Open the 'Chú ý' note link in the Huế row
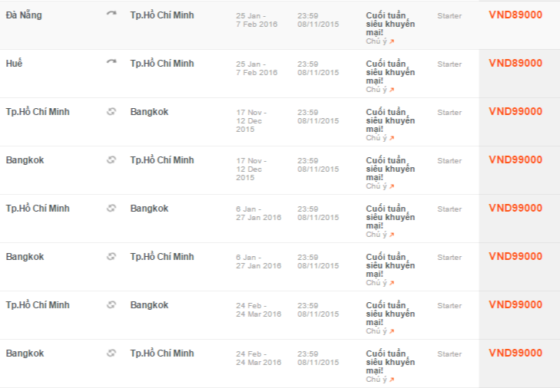The height and width of the screenshot is (388, 560). (380, 90)
